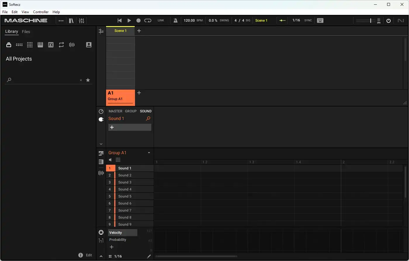Click the Restart transport button
The height and width of the screenshot is (261, 409).
(x=119, y=20)
